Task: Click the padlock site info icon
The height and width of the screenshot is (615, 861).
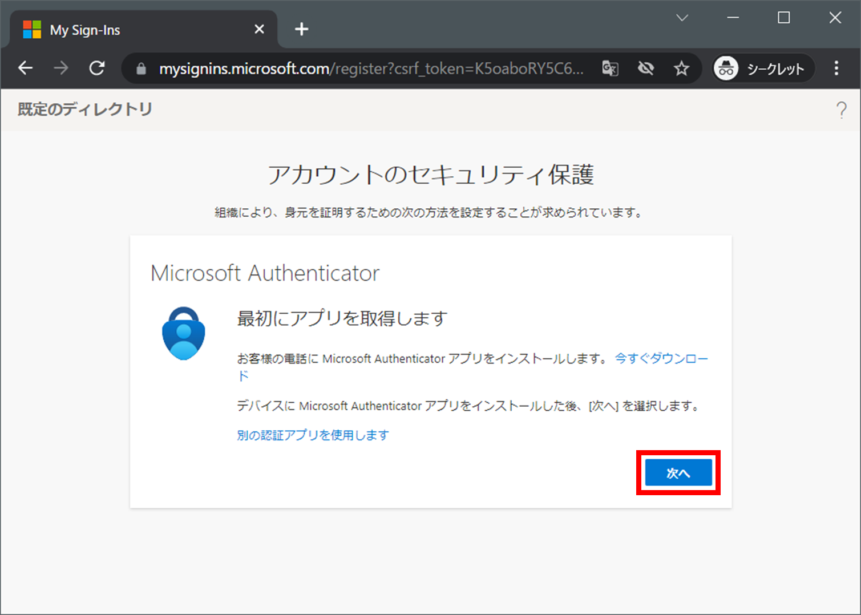Action: coord(141,69)
